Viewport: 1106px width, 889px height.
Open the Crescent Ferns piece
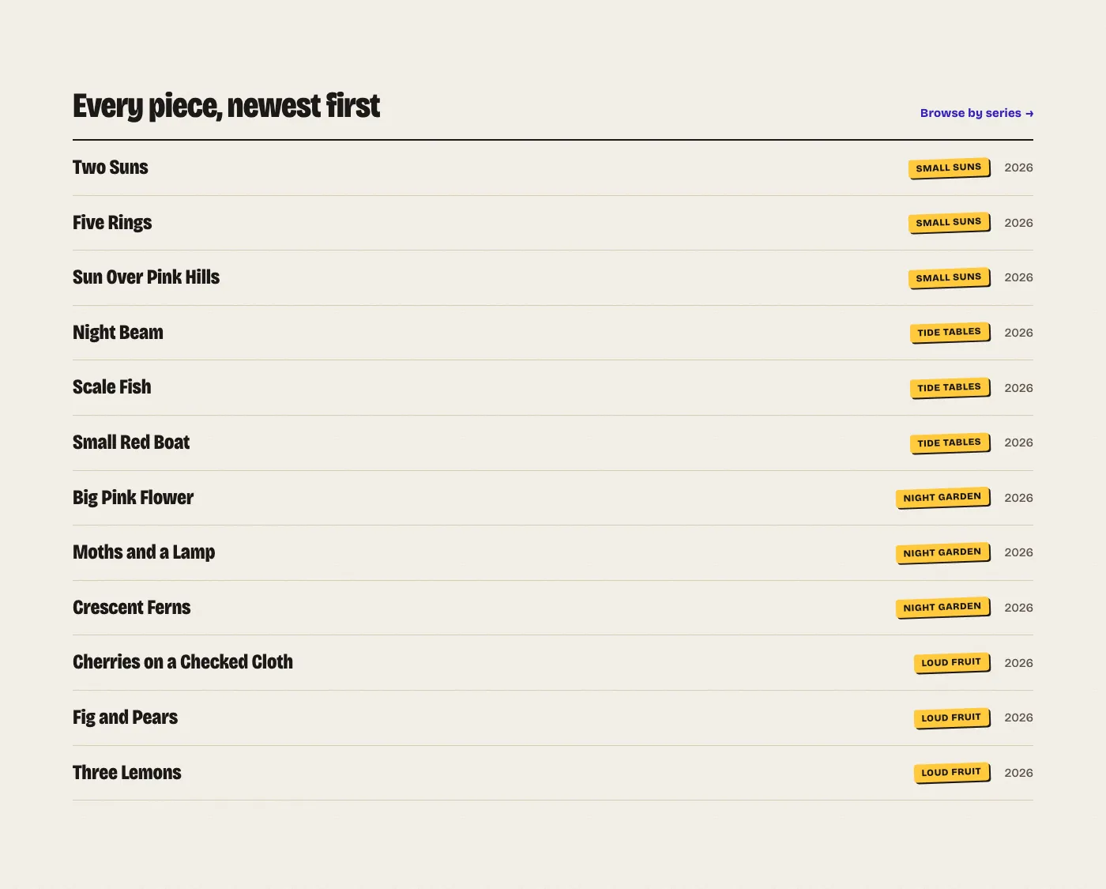pos(131,608)
